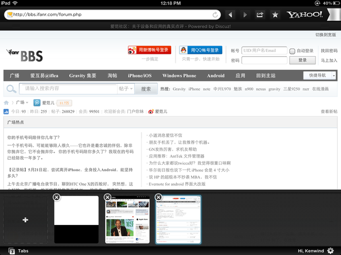The image size is (341, 255).
Task: Open post 小道消息爱信不信
Action: 165,135
